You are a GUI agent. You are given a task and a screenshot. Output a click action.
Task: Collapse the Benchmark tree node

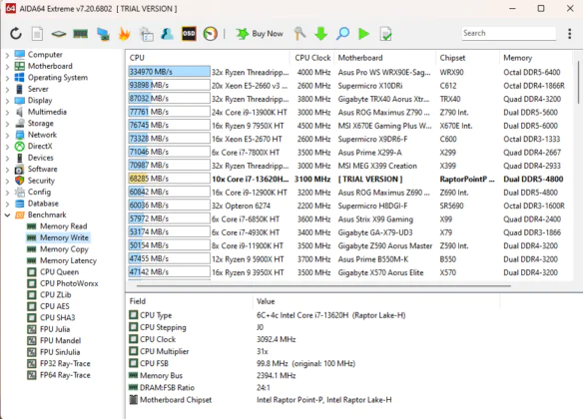tap(7, 215)
